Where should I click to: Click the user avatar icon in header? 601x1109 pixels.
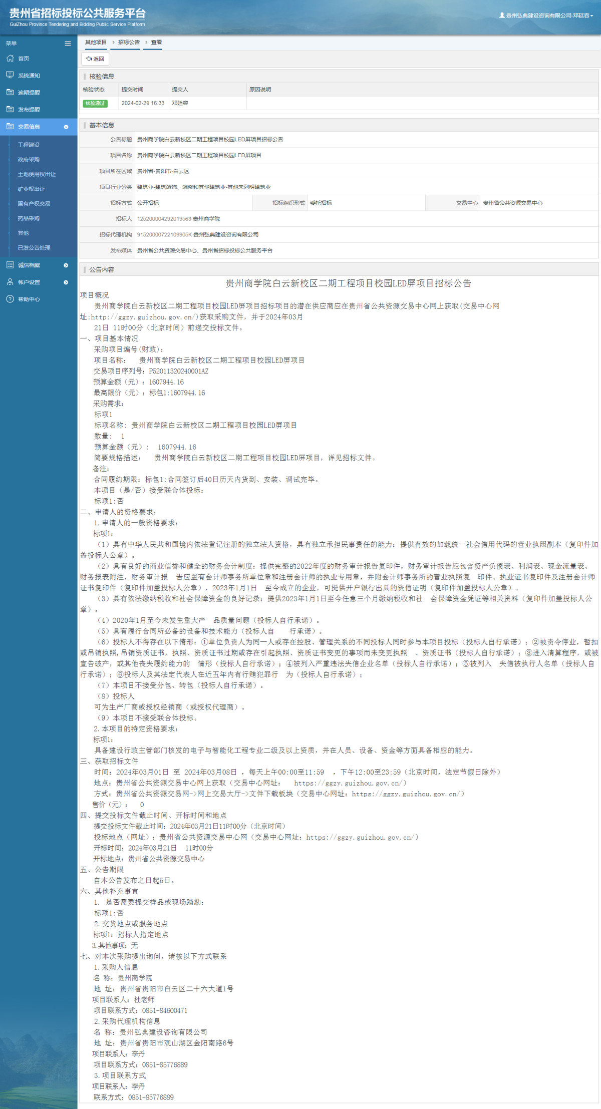click(502, 16)
